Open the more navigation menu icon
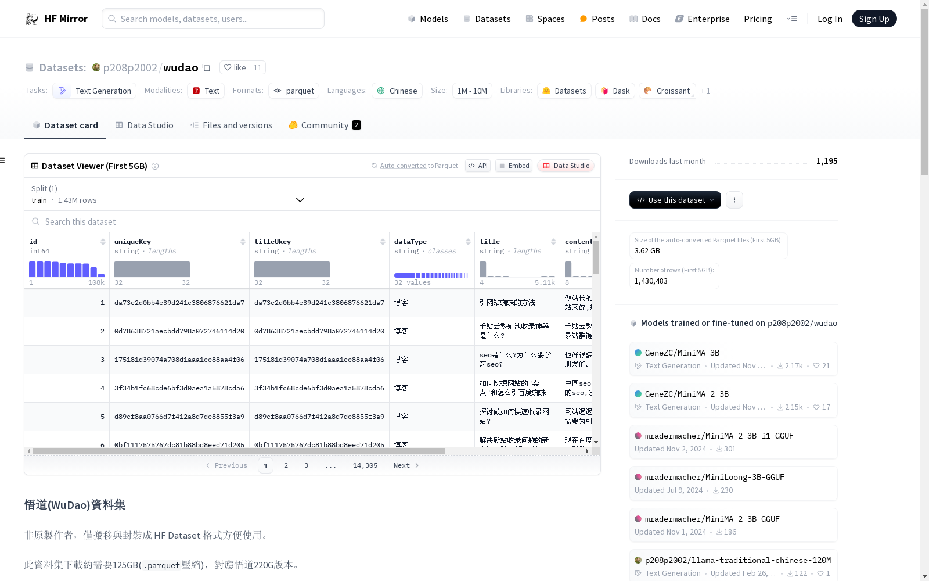 tap(791, 19)
